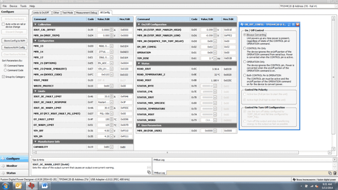Screen dimensions: 338x190
Task: Click the clock in the system tray
Action: coord(327,186)
